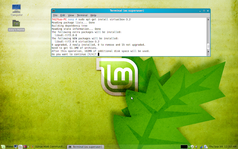Open the Edit menu in Terminal
238x149 pixels.
tap(62, 15)
